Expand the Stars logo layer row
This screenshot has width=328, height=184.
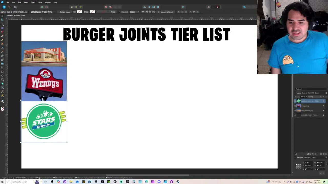coord(295,101)
